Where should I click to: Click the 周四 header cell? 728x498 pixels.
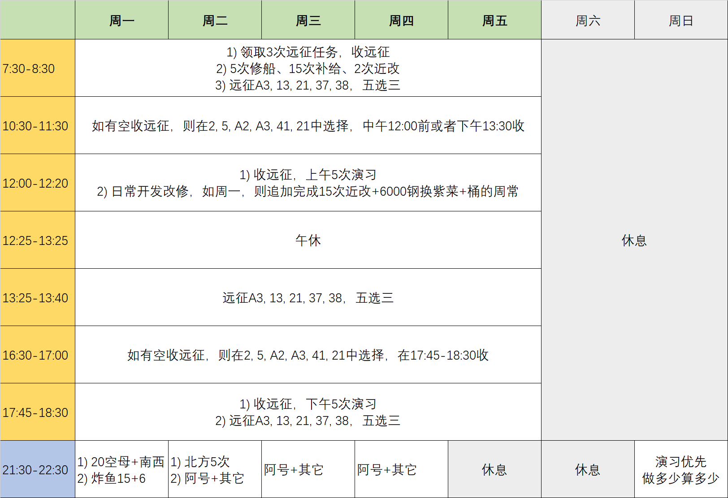click(x=401, y=20)
